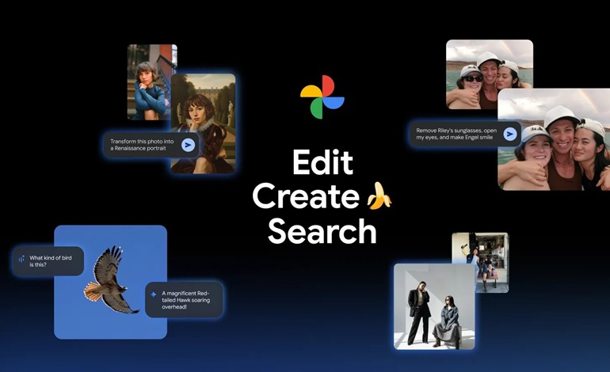This screenshot has width=610, height=372.
Task: Click the "Remove Riley's sunglasses" prompt field
Action: (x=458, y=133)
